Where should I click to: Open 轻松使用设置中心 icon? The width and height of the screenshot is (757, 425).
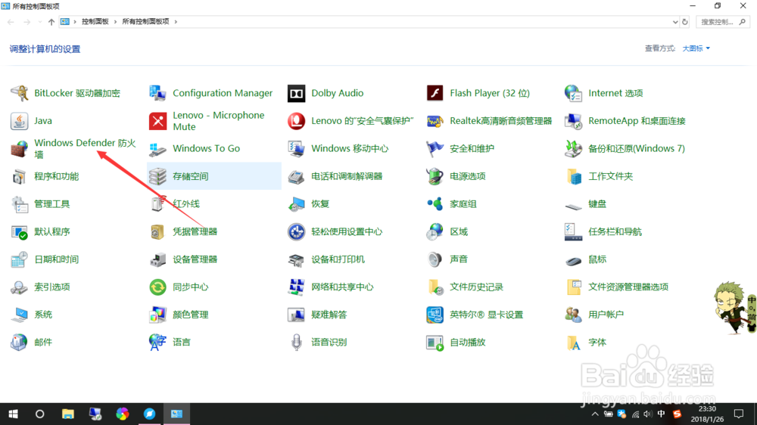pyautogui.click(x=297, y=231)
